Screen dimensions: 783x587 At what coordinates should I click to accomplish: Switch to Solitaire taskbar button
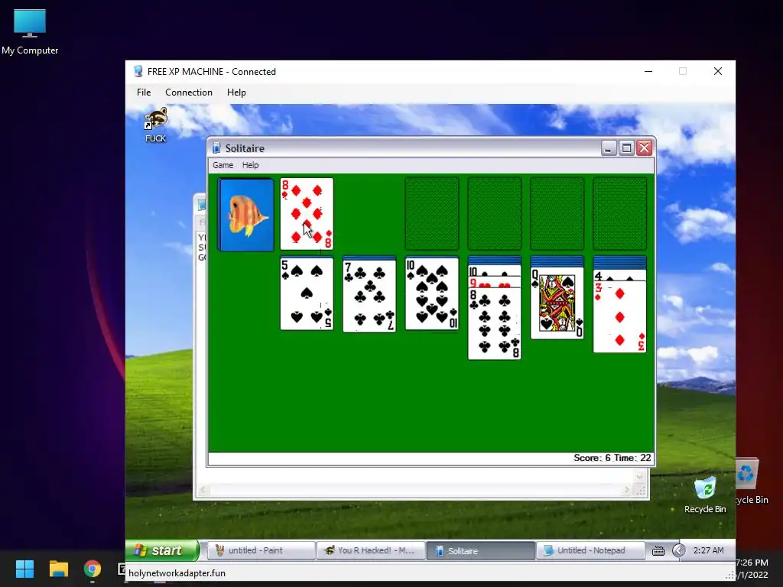click(x=480, y=550)
